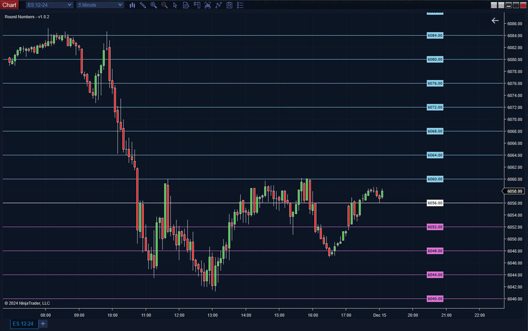Screen dimensions: 528x331
Task: Select the cursor pointer tool
Action: coord(175,5)
